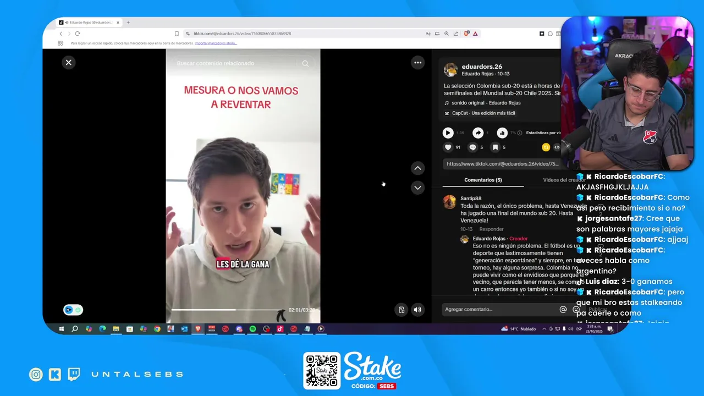704x396 pixels.
Task: Click the share arrow statistics icon
Action: coord(479,133)
